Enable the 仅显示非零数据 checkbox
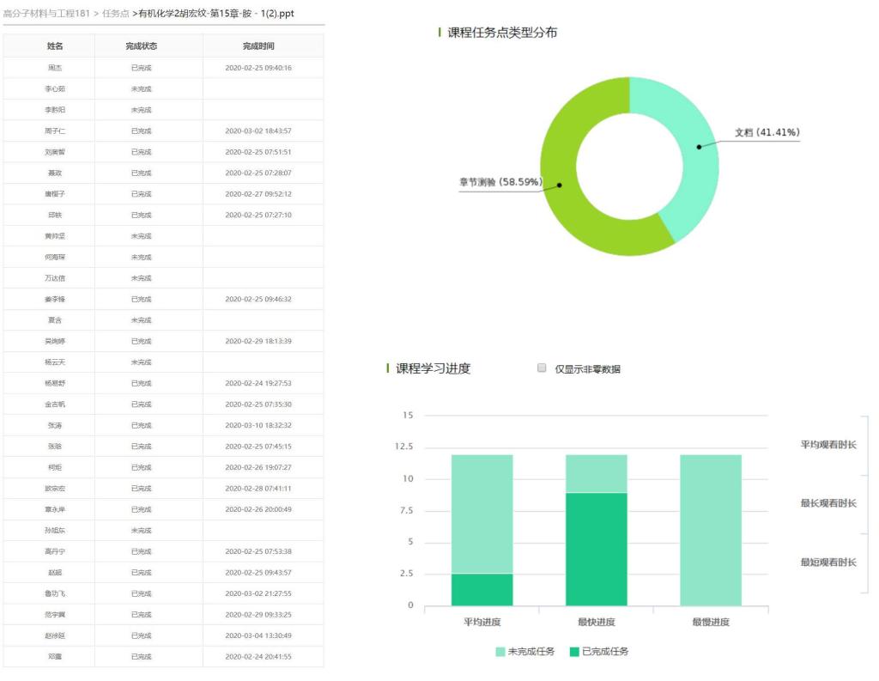 coord(542,368)
